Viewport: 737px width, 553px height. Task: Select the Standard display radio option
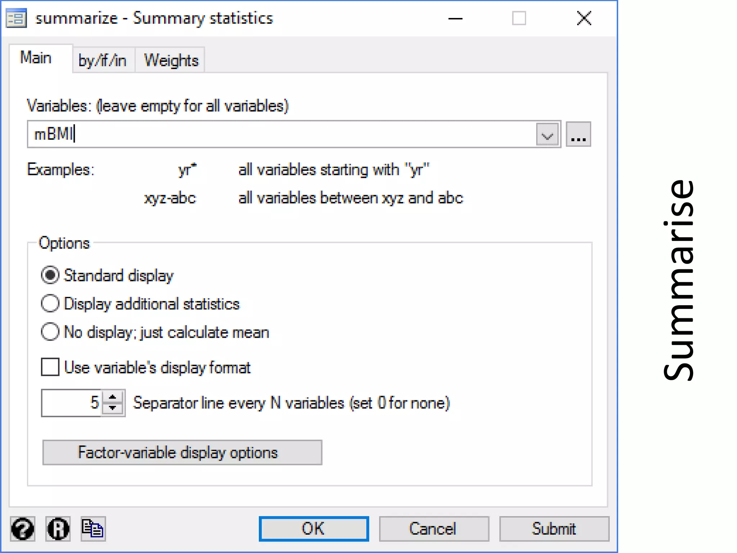click(x=50, y=275)
